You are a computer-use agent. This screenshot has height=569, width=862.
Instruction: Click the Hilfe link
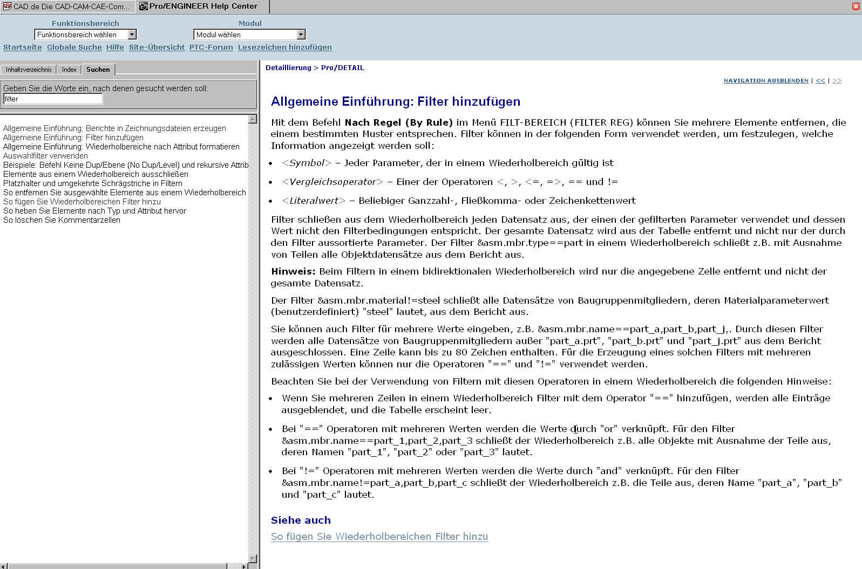pos(115,47)
